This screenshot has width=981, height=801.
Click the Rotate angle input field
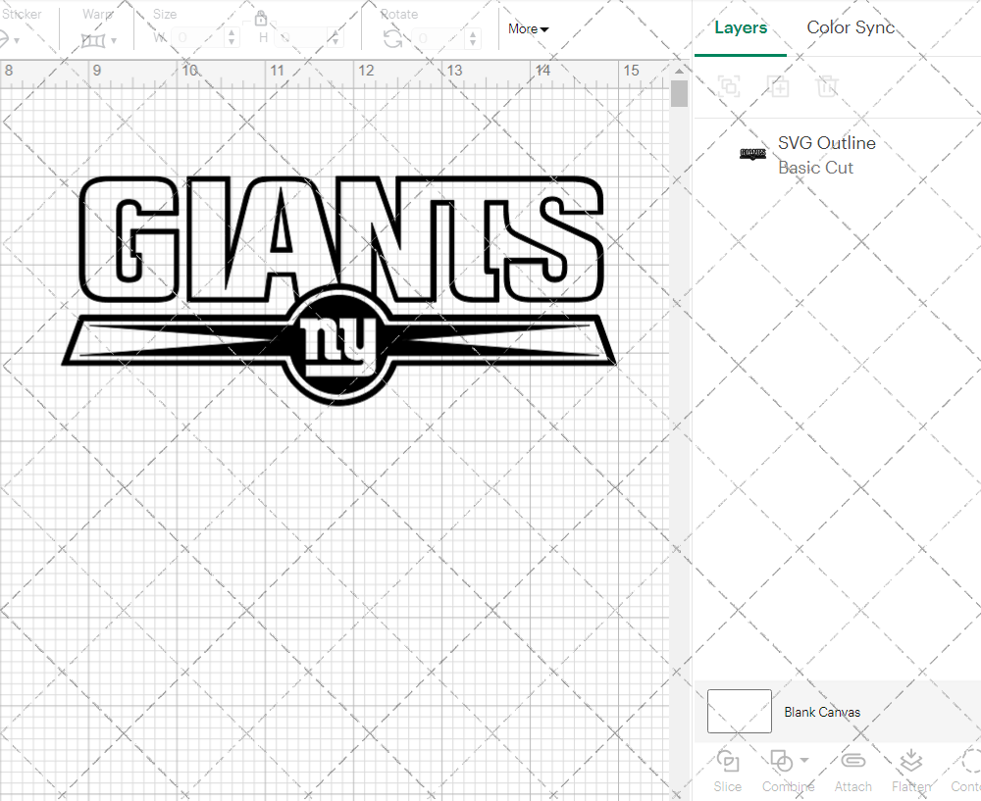pyautogui.click(x=439, y=38)
